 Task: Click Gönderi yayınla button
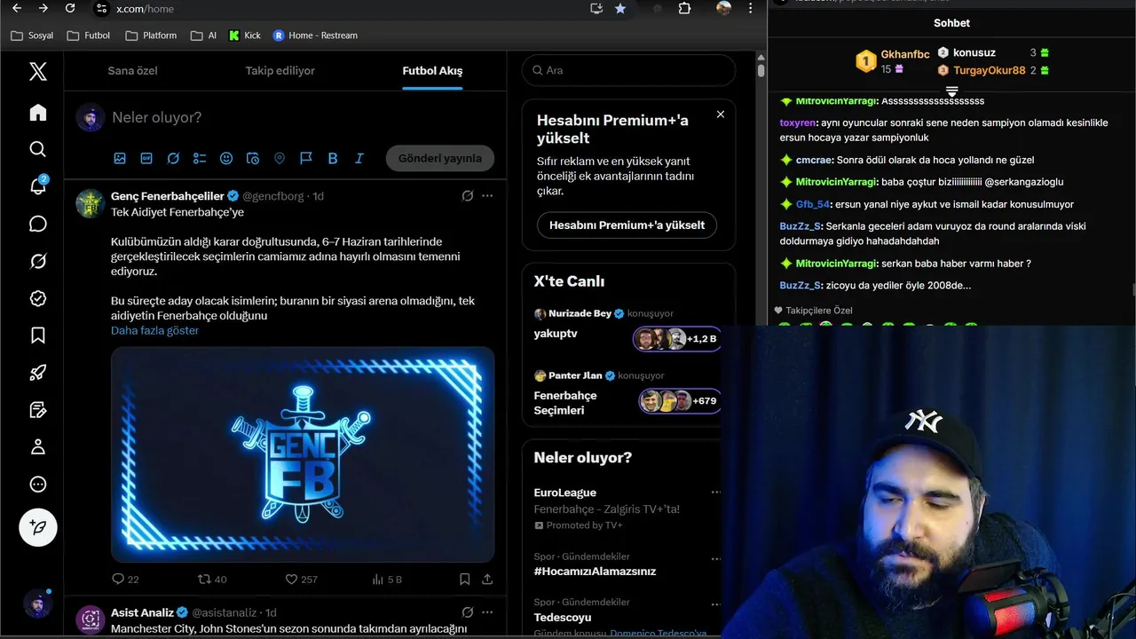440,158
